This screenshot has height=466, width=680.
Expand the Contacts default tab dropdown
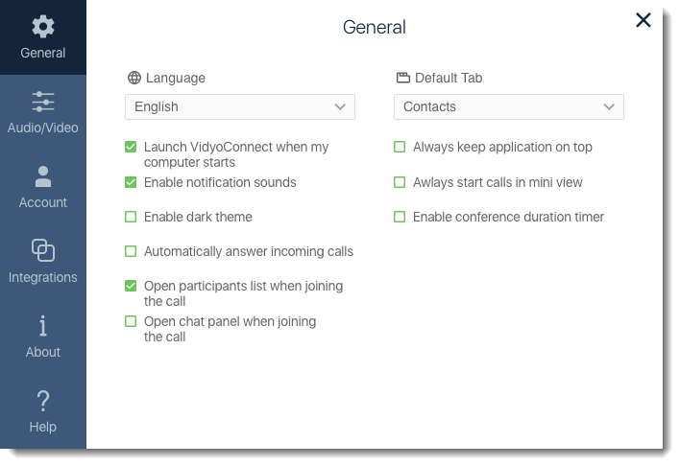(509, 106)
